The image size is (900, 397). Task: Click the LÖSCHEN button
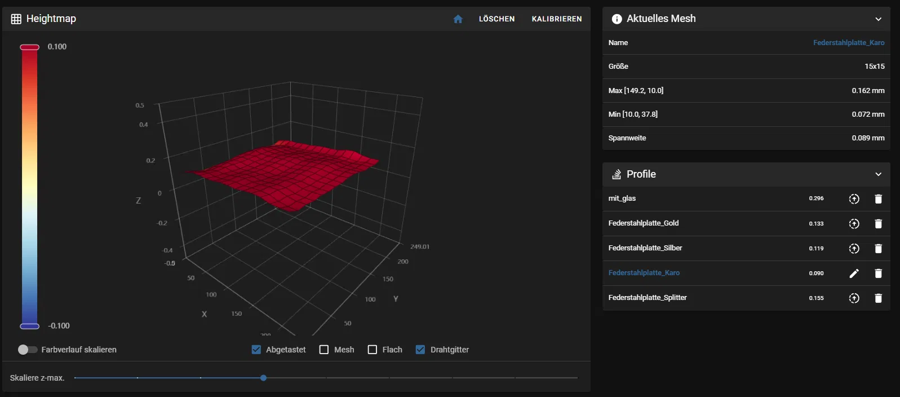497,19
